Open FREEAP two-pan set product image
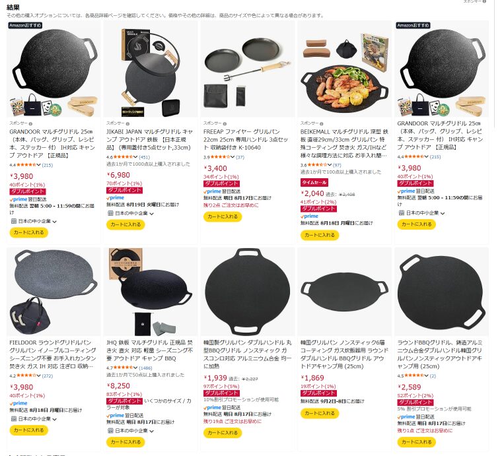 (x=248, y=70)
